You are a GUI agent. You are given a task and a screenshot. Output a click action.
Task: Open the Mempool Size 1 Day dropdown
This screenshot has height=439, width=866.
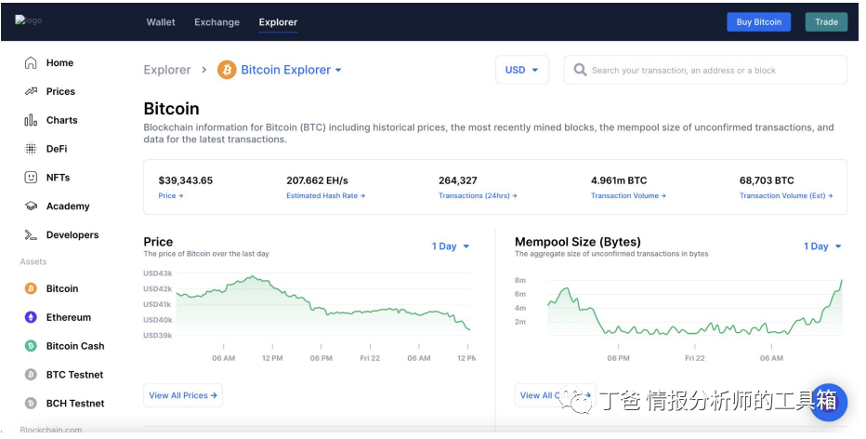coord(822,246)
